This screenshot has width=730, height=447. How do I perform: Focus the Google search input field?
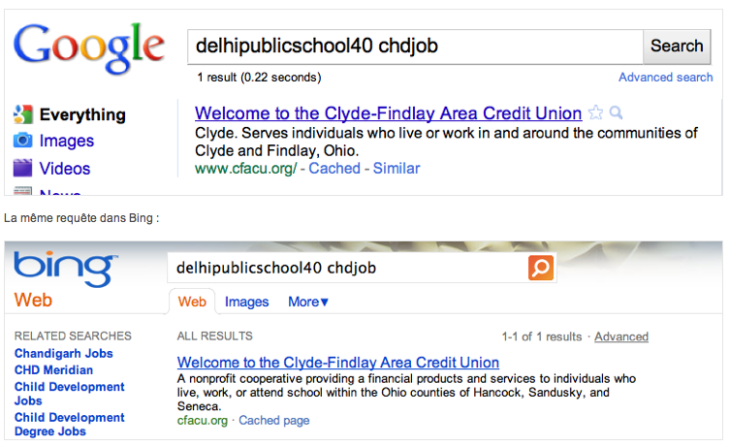(x=415, y=47)
